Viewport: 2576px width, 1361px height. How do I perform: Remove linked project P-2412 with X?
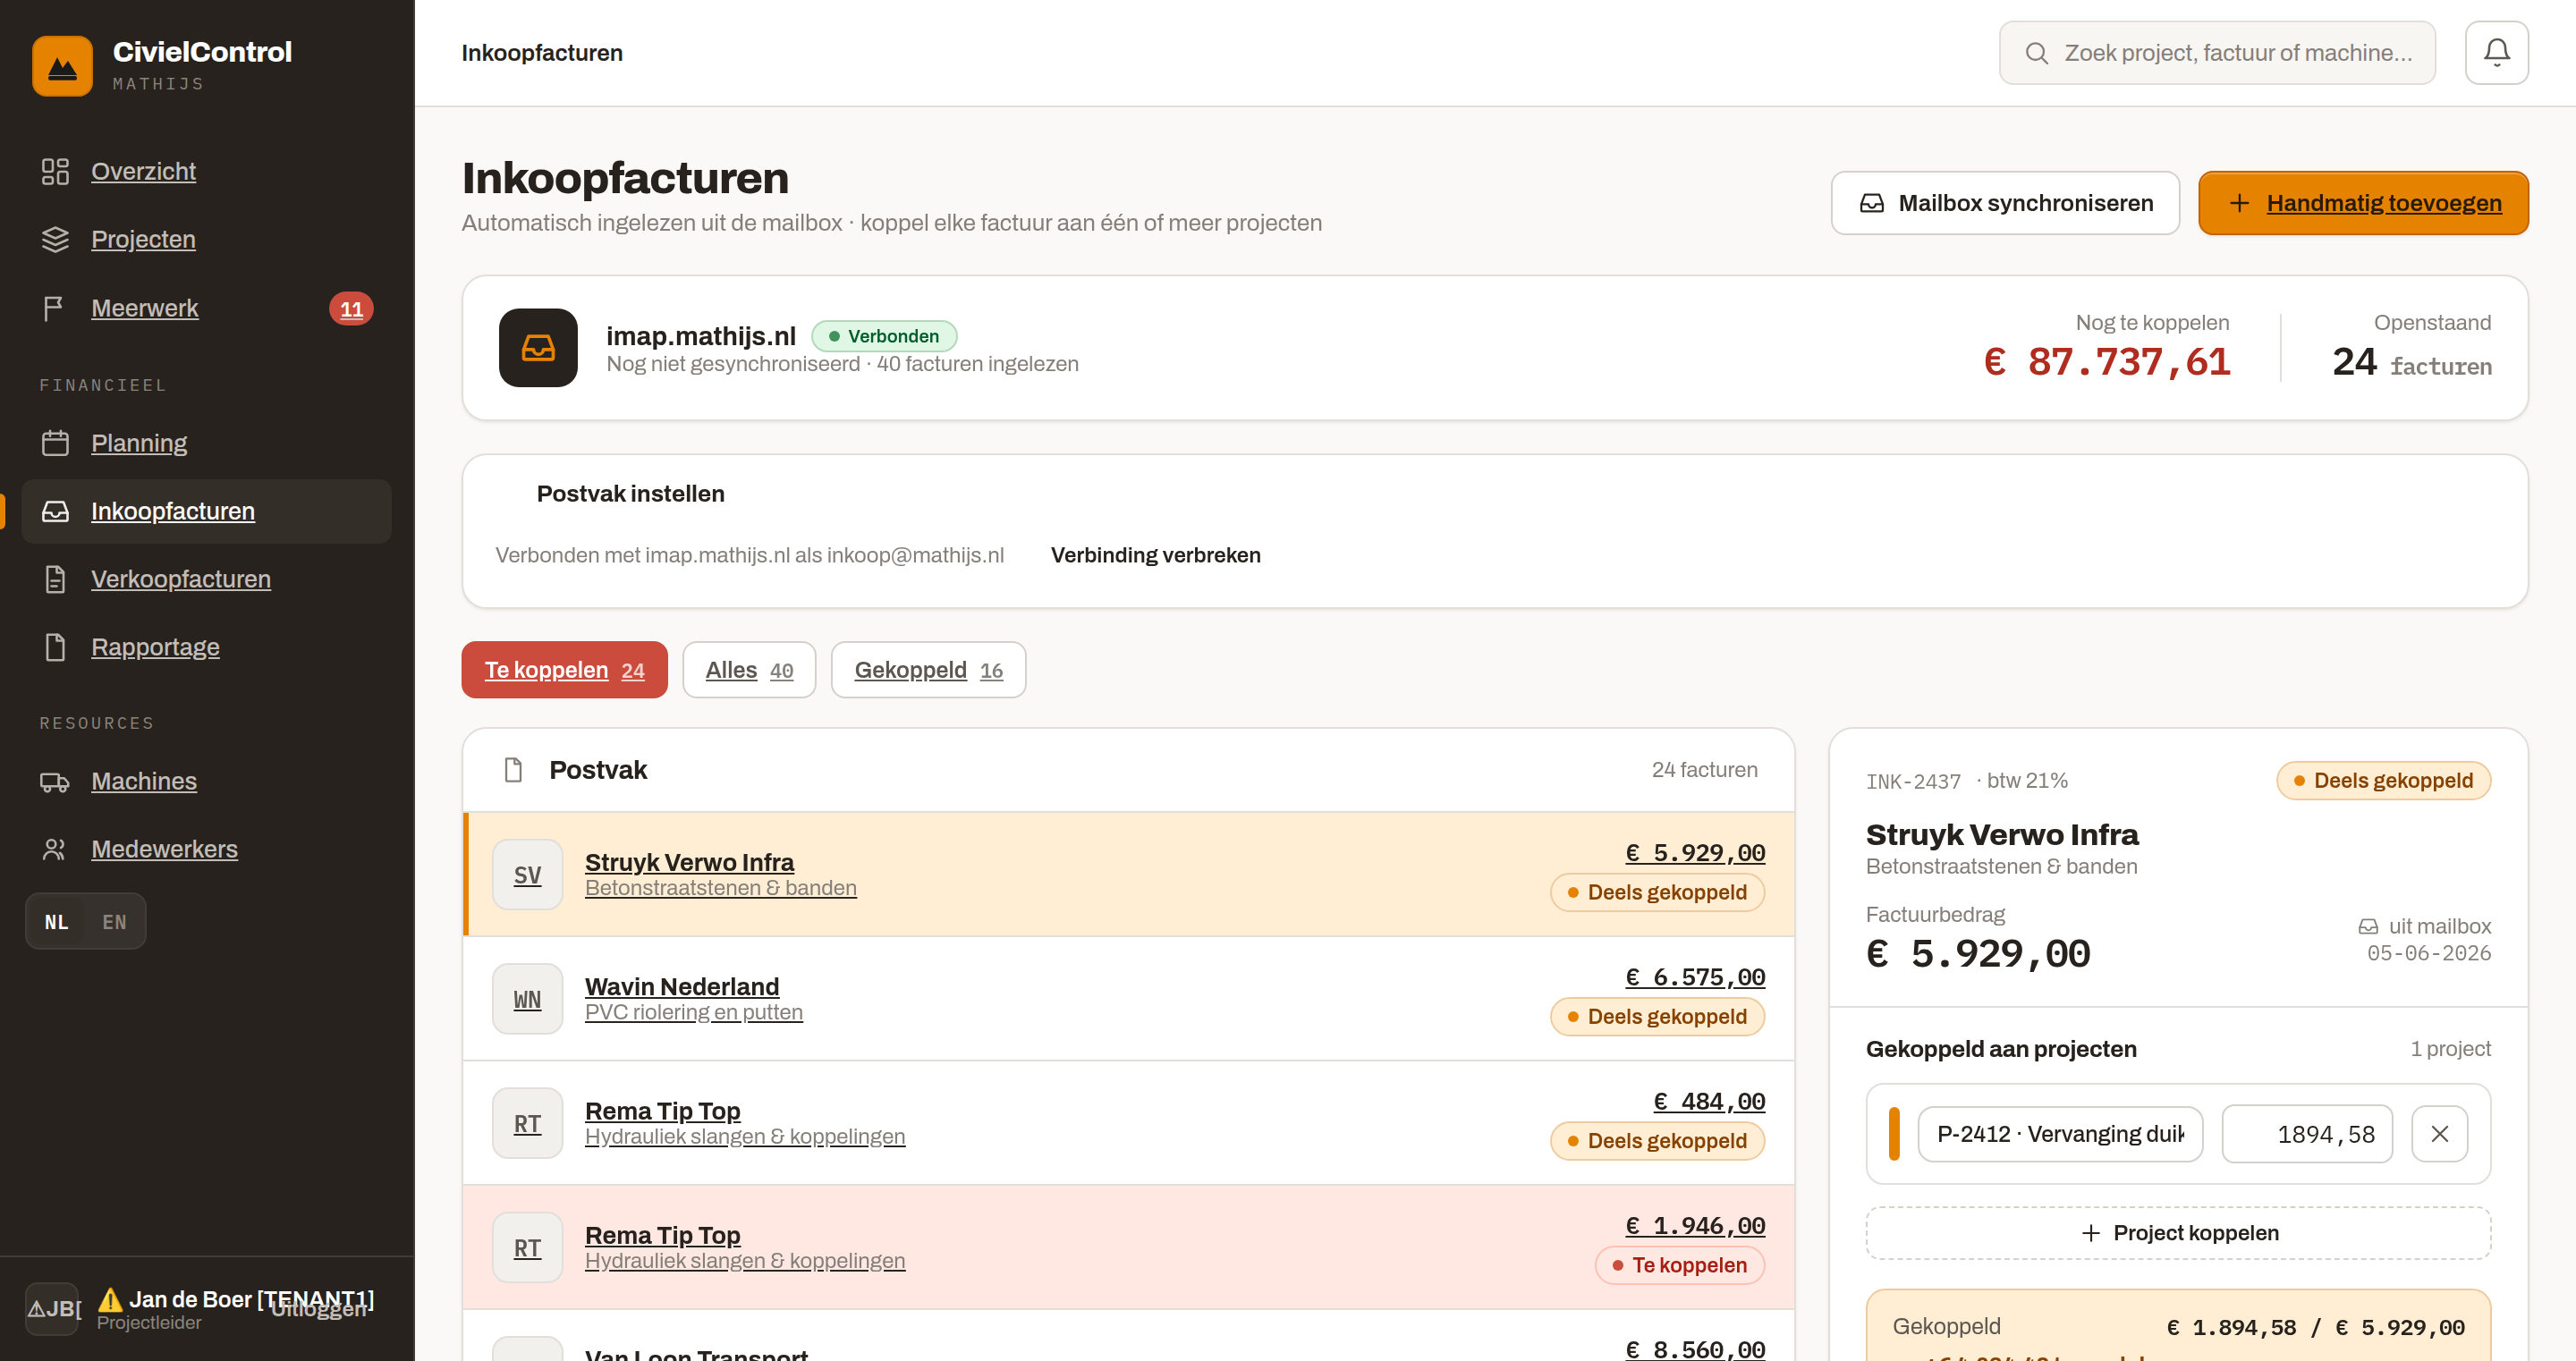click(x=2439, y=1134)
